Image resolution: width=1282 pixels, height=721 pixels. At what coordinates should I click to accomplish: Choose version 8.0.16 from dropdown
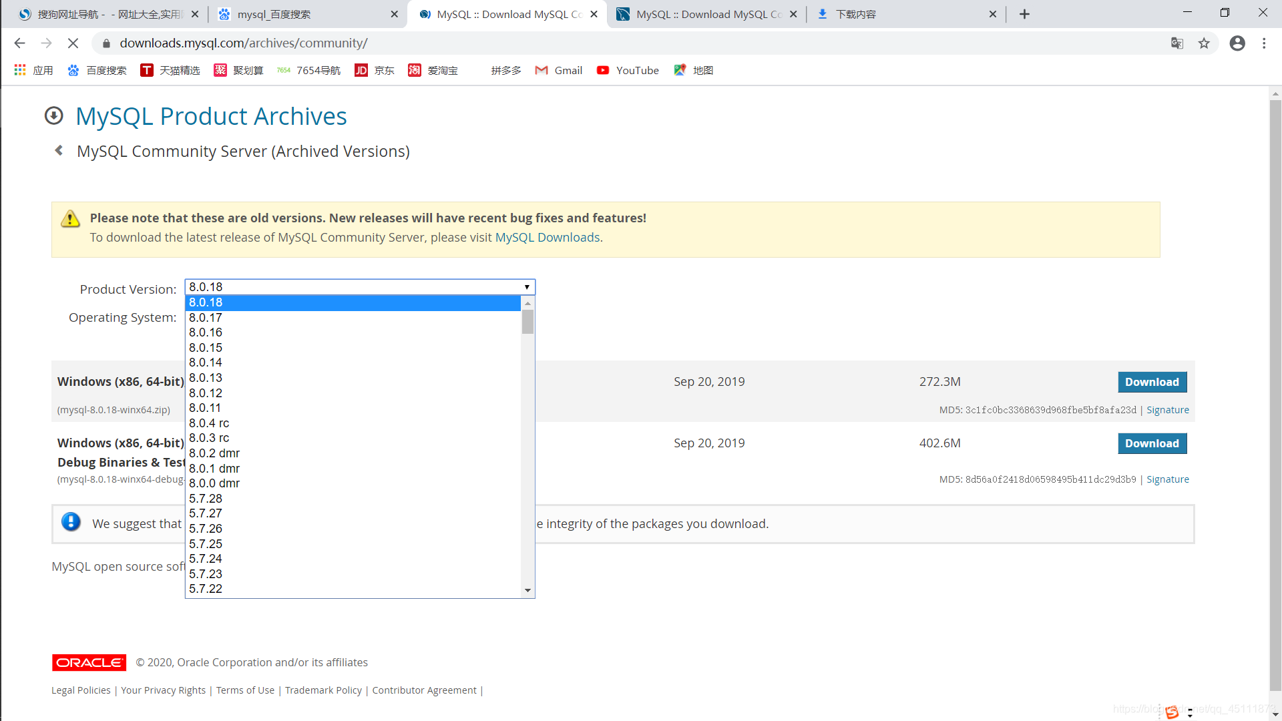[x=353, y=332]
